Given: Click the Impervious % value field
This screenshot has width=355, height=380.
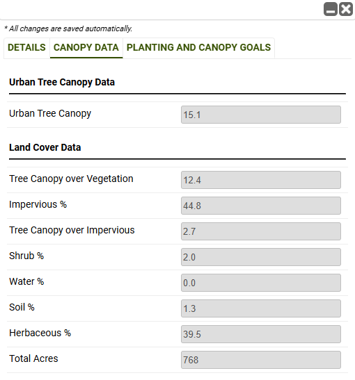Looking at the screenshot, I should coord(261,206).
